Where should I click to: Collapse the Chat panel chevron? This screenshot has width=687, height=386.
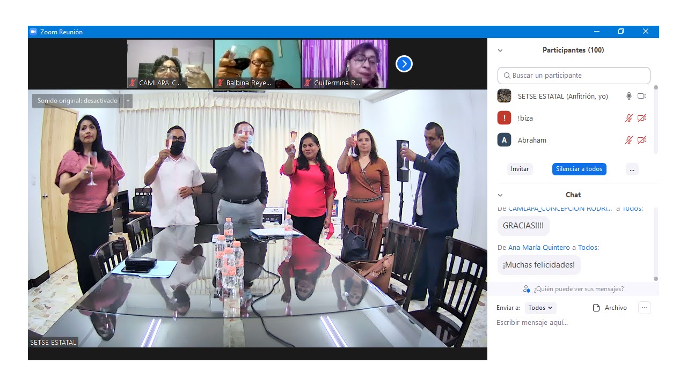500,195
